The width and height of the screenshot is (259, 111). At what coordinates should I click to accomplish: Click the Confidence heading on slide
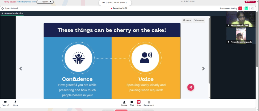pos(77,79)
